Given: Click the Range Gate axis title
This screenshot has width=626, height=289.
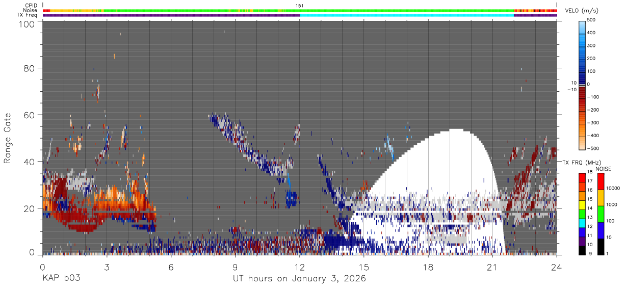Looking at the screenshot, I should [x=8, y=138].
